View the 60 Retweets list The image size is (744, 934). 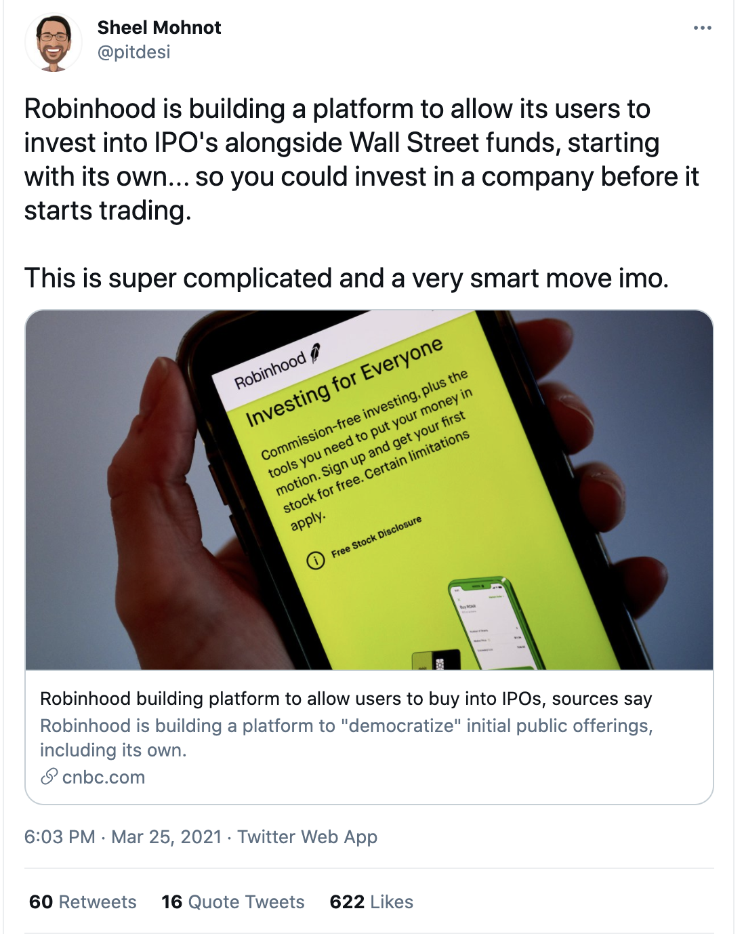point(83,902)
